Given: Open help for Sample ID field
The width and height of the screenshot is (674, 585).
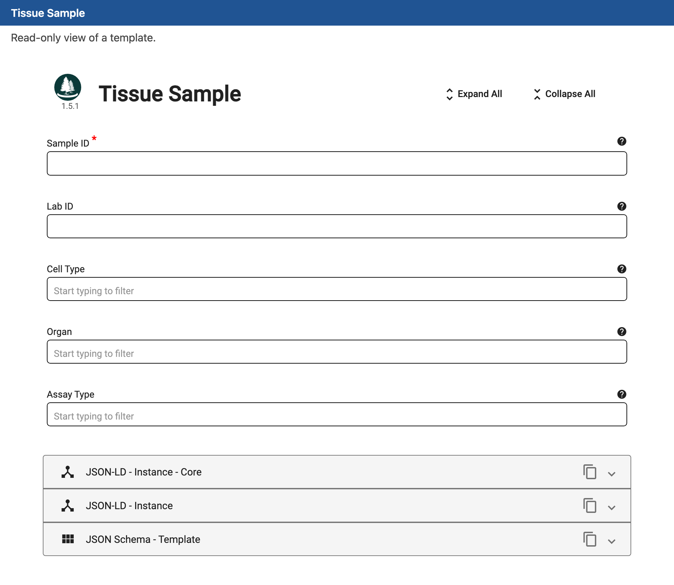Looking at the screenshot, I should [x=622, y=141].
